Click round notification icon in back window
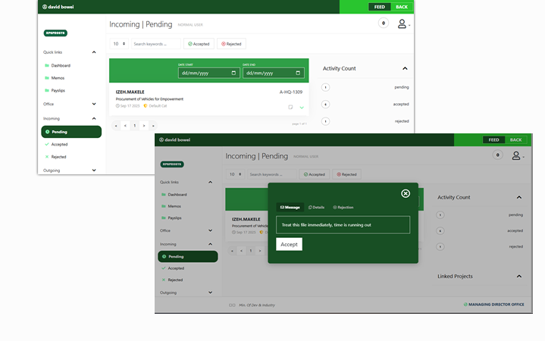545x341 pixels. point(384,23)
